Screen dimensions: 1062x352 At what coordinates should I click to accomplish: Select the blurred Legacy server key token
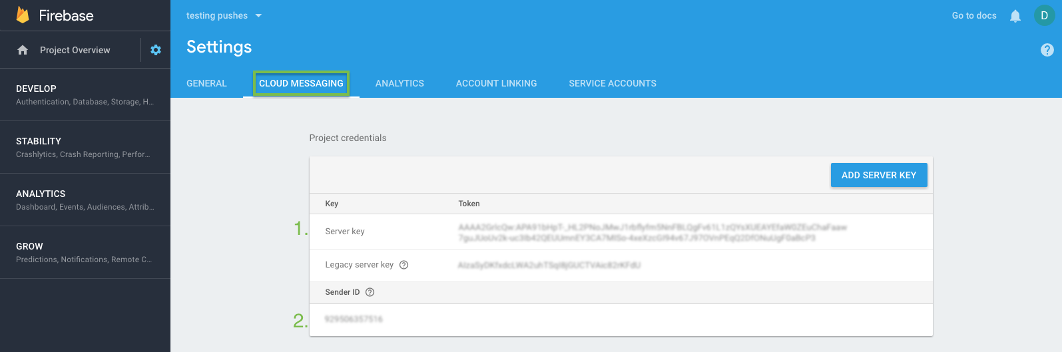tap(549, 265)
